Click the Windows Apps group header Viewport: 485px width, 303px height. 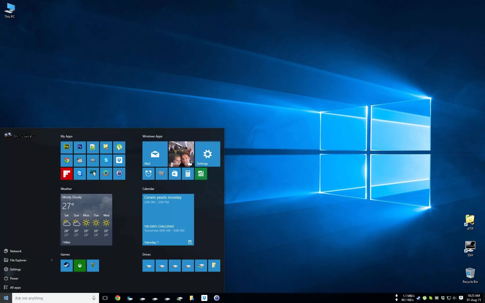152,136
